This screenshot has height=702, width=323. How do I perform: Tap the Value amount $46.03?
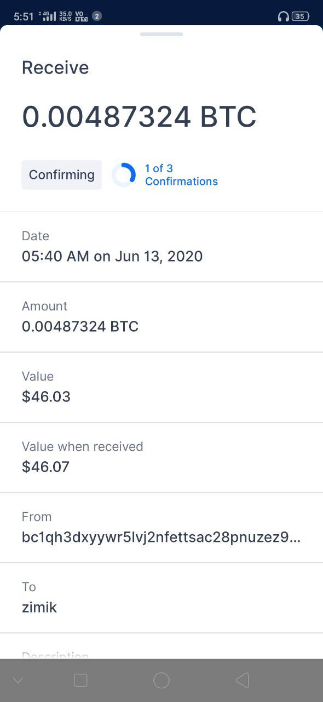point(46,397)
